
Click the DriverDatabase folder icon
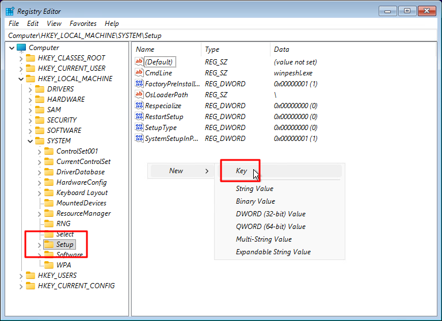point(49,172)
